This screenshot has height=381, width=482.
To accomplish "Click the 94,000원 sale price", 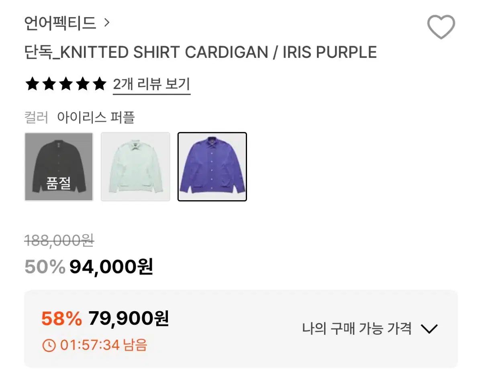I will coord(111,266).
